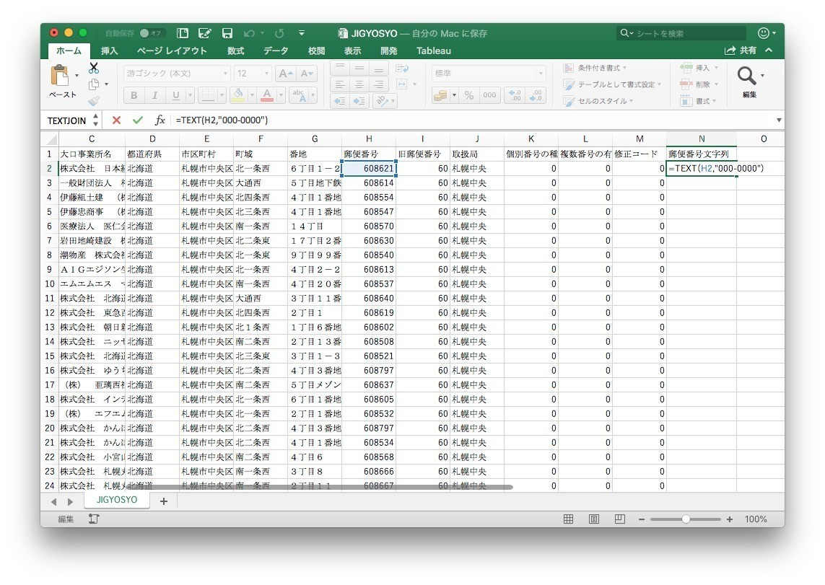Toggle bold formatting button
This screenshot has height=585, width=825.
click(134, 95)
